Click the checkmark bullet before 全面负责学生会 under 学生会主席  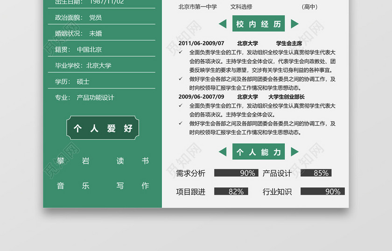[181, 52]
